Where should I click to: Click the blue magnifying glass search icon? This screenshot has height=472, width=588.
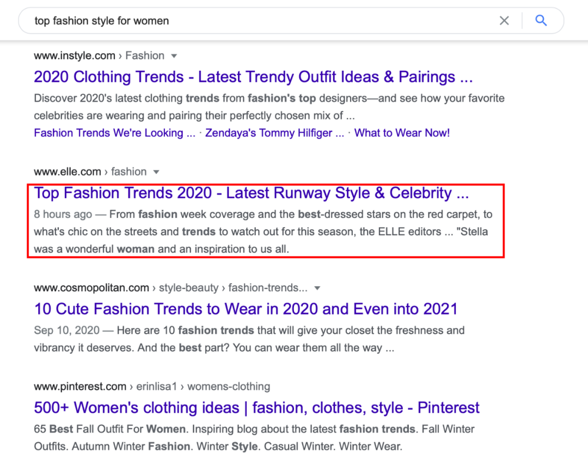coord(541,21)
